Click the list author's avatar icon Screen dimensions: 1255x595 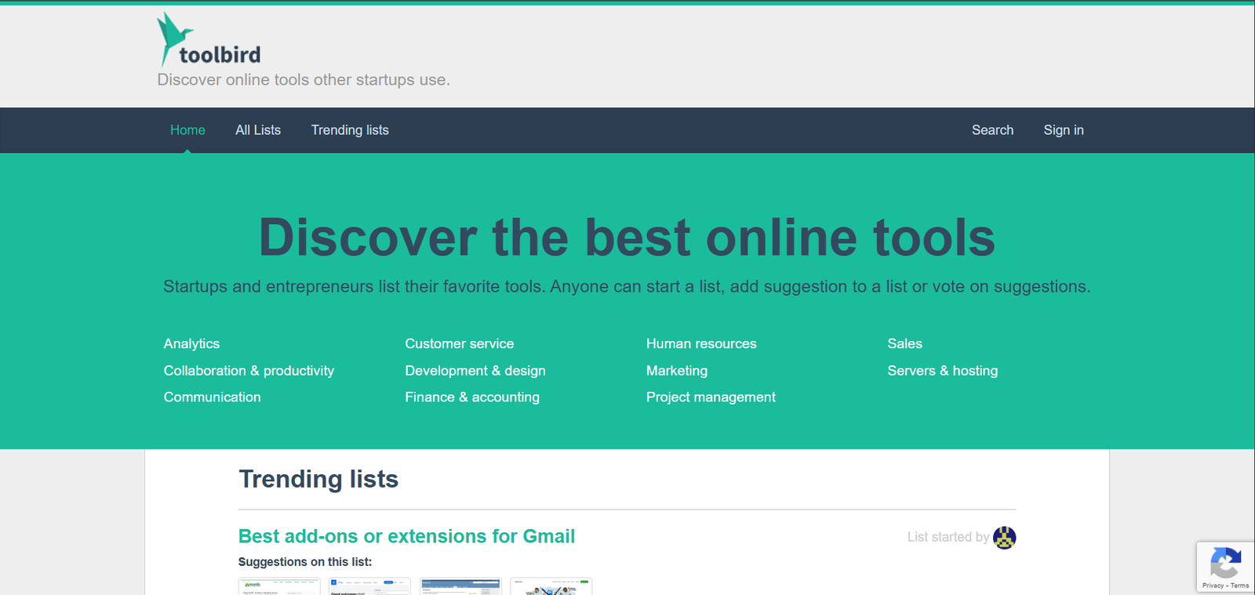point(1004,538)
